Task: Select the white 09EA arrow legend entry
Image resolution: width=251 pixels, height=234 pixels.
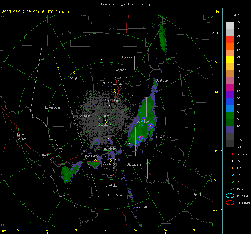Action: (x=230, y=161)
